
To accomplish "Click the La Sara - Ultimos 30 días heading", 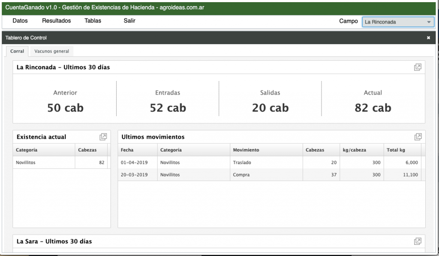I will tap(54, 241).
